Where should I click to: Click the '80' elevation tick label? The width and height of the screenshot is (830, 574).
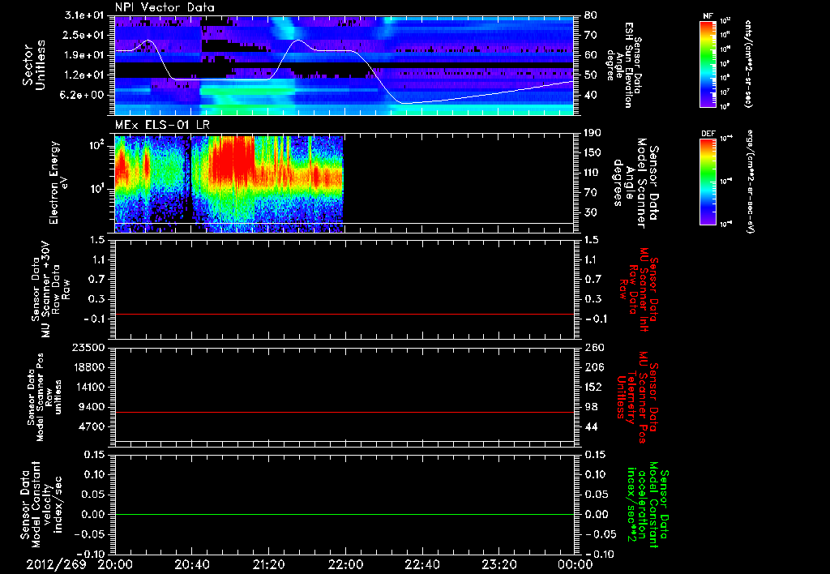click(590, 15)
